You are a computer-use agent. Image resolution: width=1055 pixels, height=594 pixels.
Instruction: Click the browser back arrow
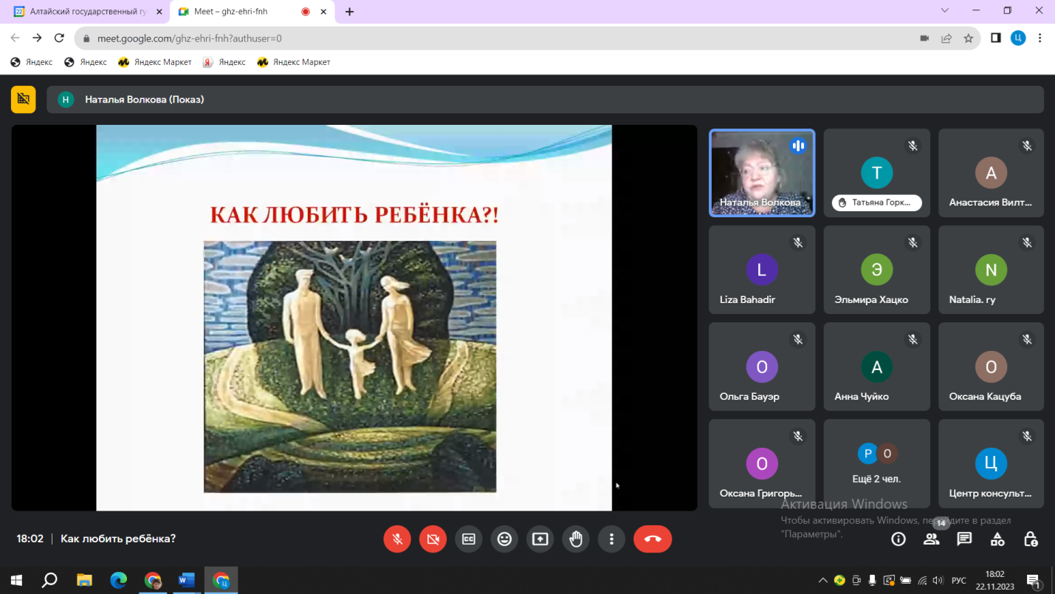[16, 38]
